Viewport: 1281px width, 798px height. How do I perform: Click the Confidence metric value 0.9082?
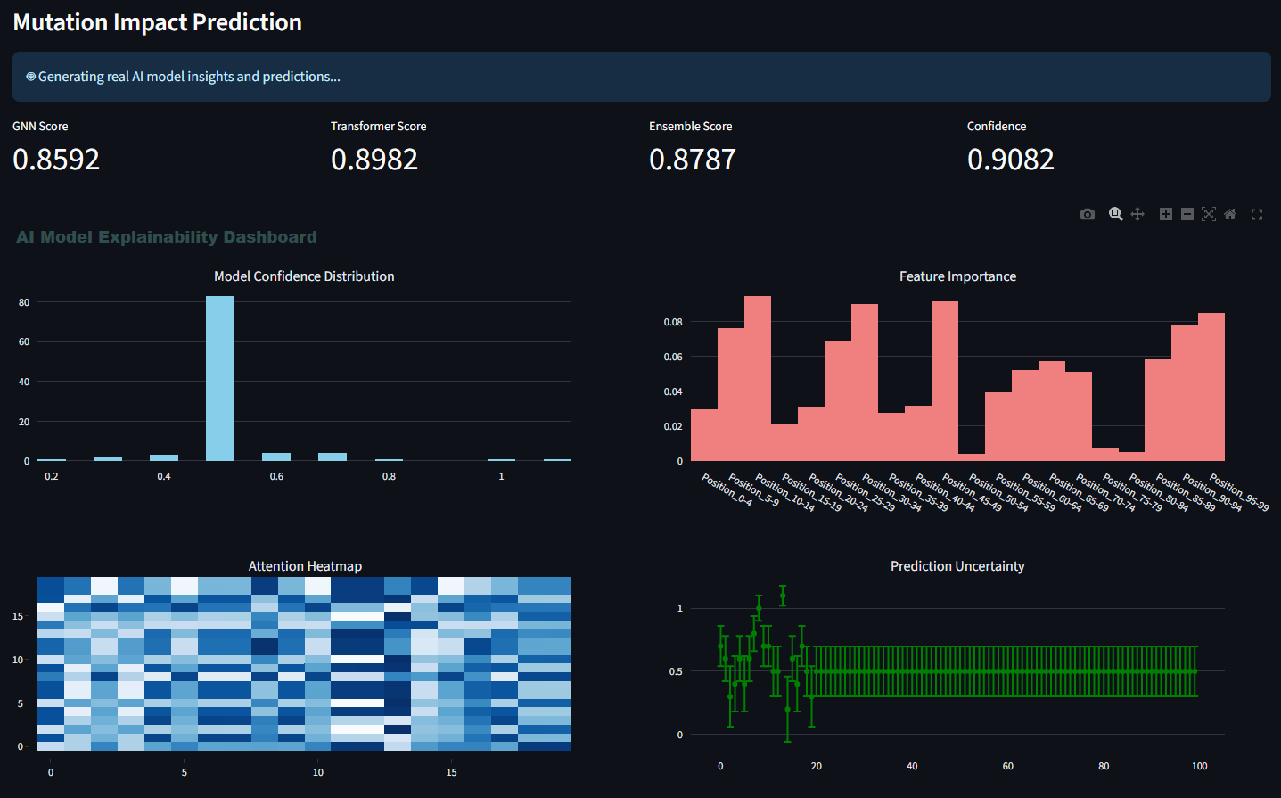point(1011,159)
